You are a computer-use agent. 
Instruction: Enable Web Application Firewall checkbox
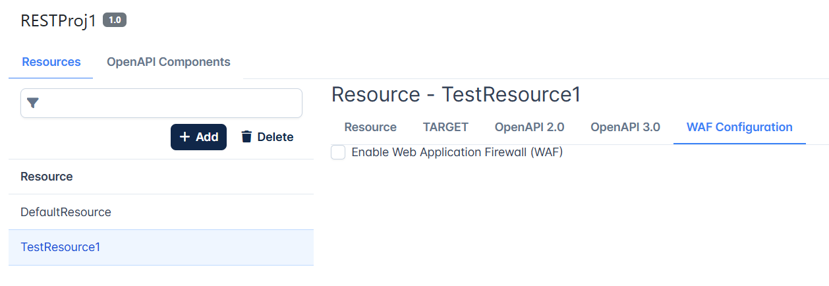pos(338,152)
